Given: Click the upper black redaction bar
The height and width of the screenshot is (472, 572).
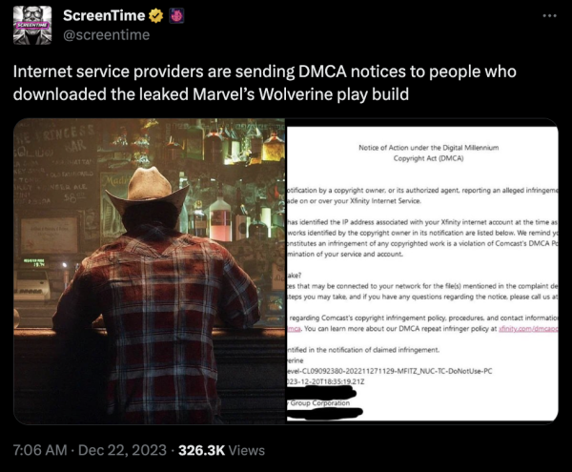Looking at the screenshot, I should point(322,393).
